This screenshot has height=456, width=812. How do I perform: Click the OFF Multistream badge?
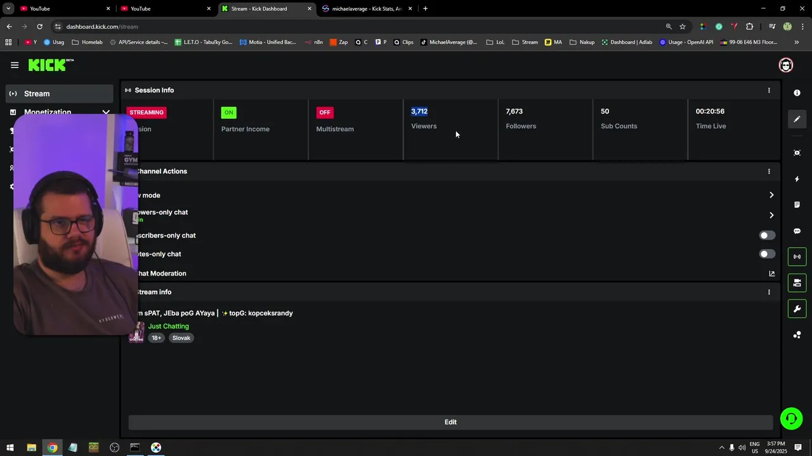pos(325,113)
